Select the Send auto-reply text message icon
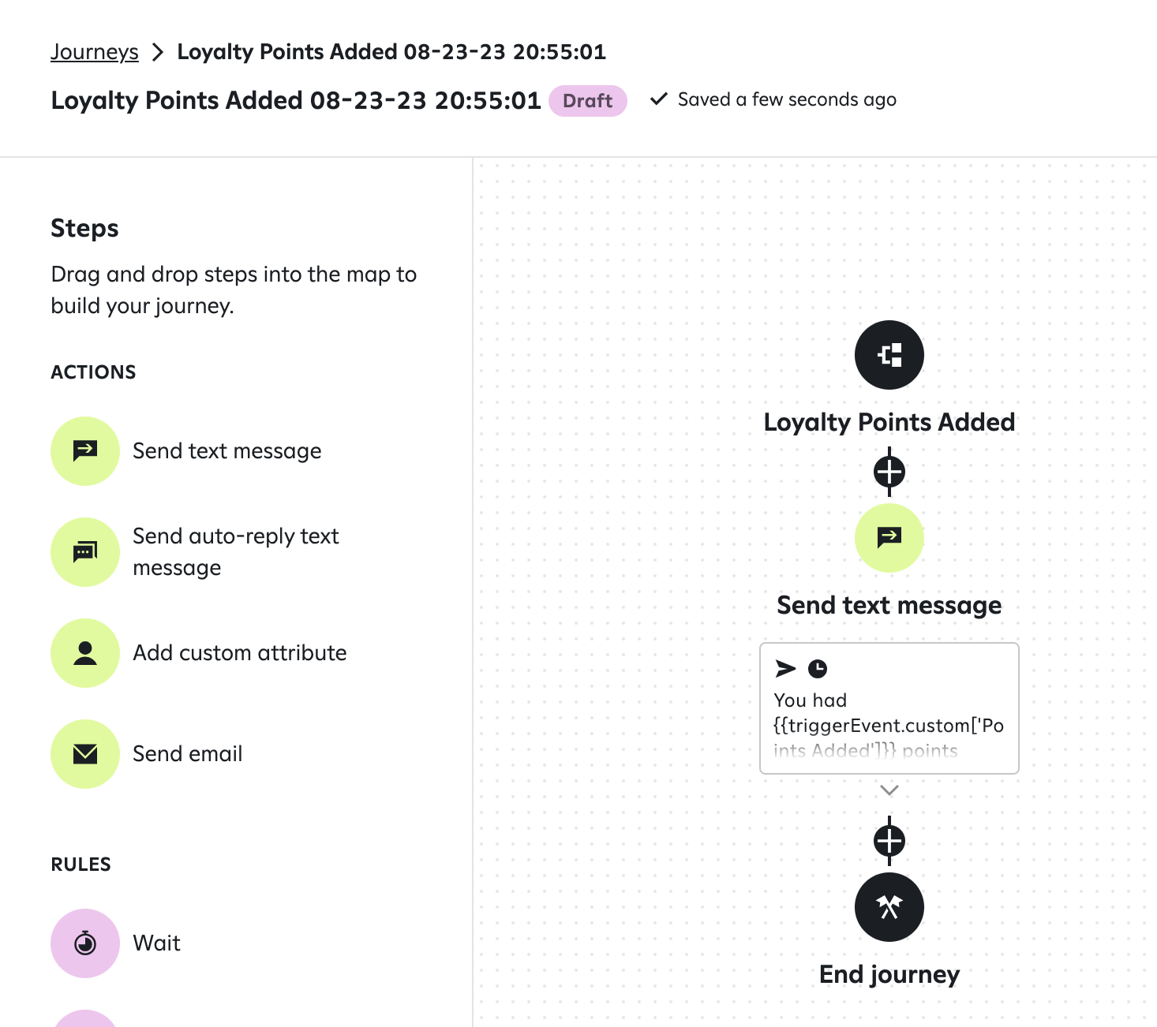 [85, 552]
